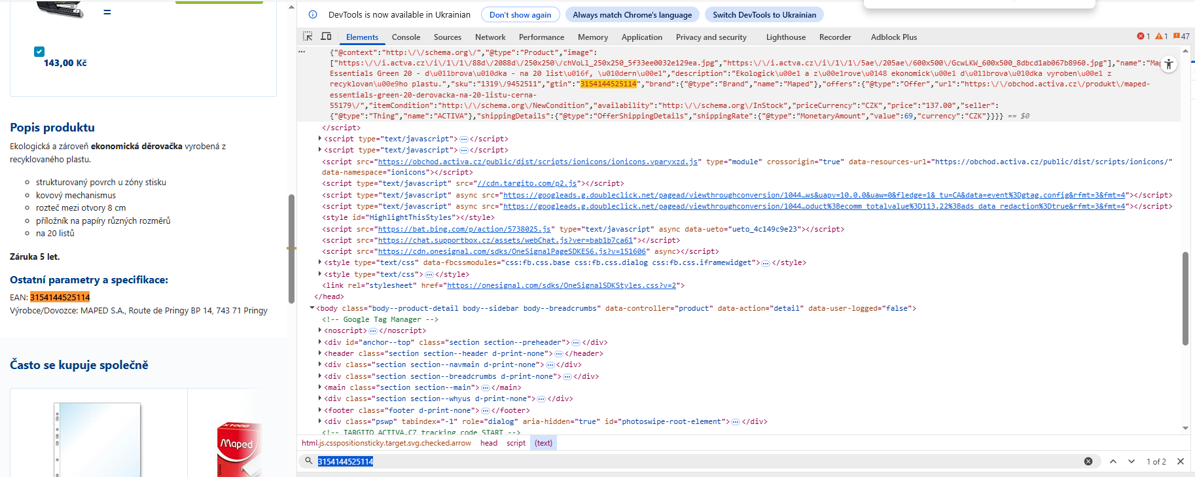The width and height of the screenshot is (1195, 477).
Task: Click the magnifier icon in the find bar
Action: [x=308, y=461]
